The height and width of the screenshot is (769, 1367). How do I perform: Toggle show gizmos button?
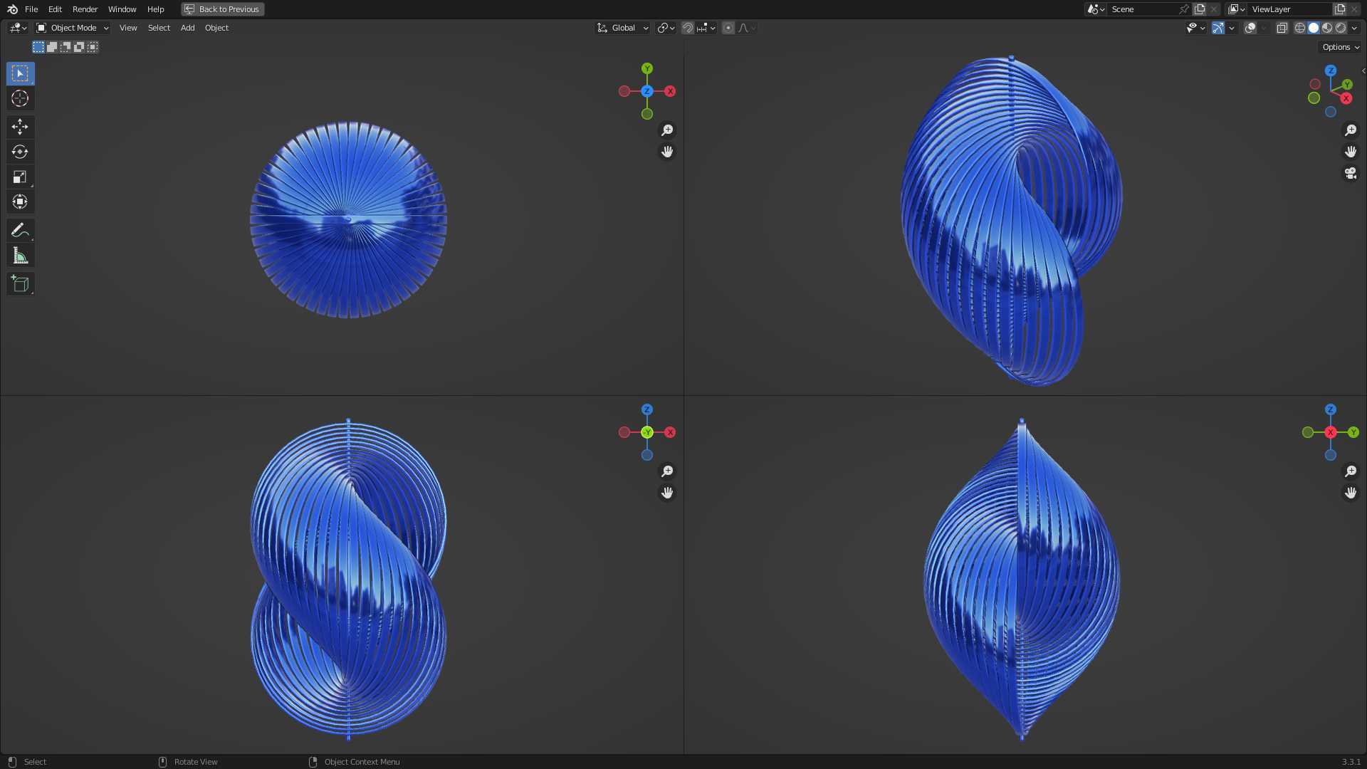1218,28
